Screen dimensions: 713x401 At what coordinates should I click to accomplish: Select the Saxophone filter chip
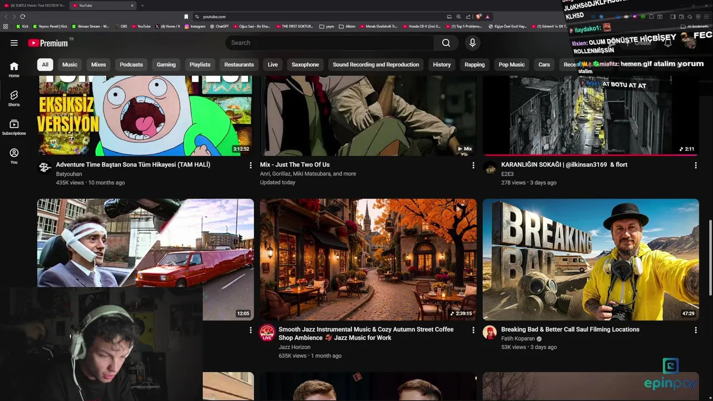coord(305,65)
